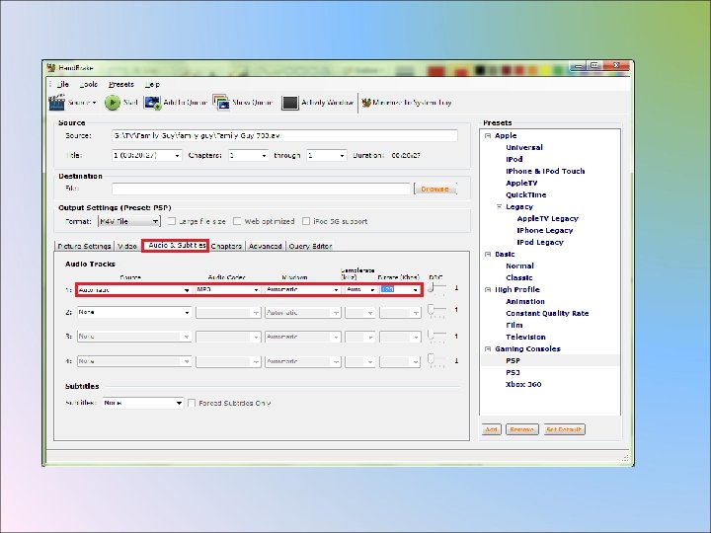Image resolution: width=711 pixels, height=533 pixels.
Task: Click the Add preset button
Action: pos(492,429)
